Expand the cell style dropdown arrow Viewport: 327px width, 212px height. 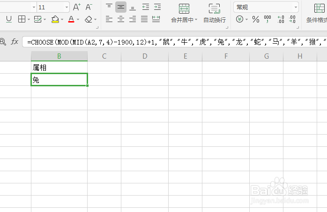click(45, 19)
